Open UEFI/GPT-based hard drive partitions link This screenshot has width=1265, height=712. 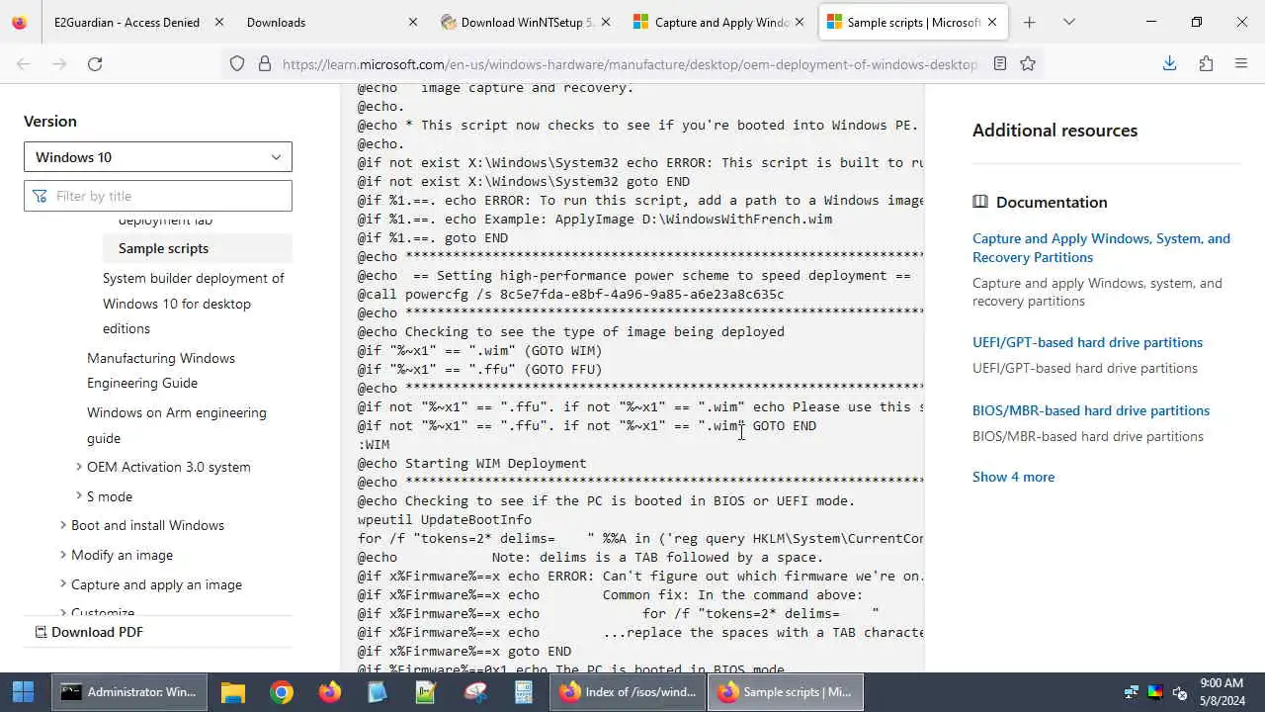[1087, 342]
